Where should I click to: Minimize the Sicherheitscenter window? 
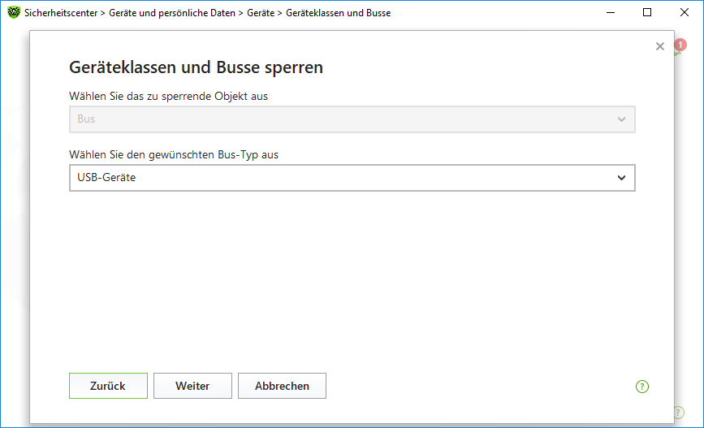(x=610, y=12)
